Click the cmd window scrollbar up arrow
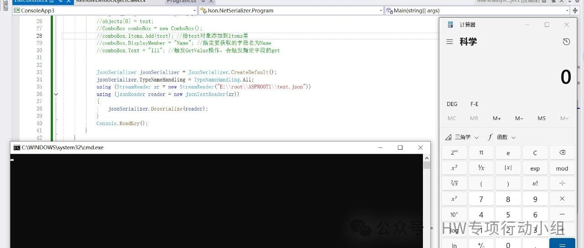 tap(427, 157)
